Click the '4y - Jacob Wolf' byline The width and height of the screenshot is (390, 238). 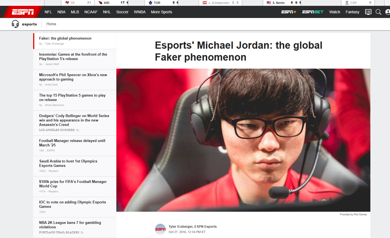pyautogui.click(x=49, y=64)
